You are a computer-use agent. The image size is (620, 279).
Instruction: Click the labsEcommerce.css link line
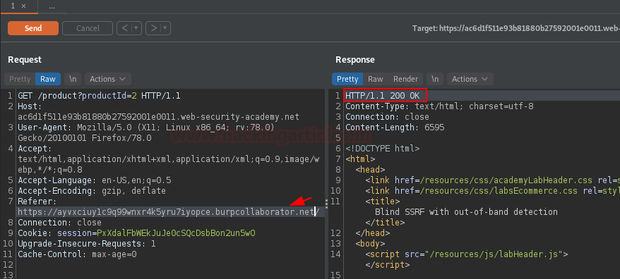pos(492,191)
